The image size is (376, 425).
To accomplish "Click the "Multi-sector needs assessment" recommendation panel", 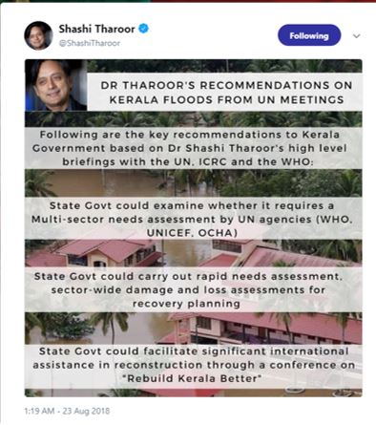I will point(194,219).
